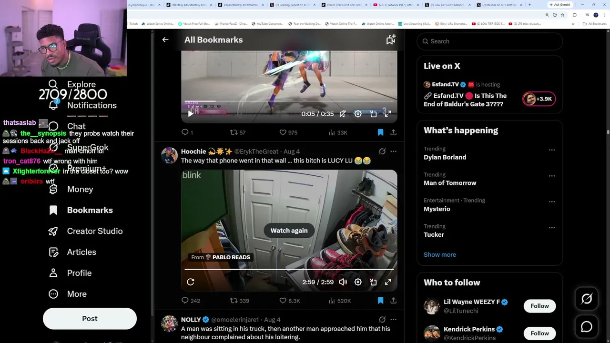Open Explore in the X sidebar
This screenshot has width=610, height=343.
pos(72,84)
